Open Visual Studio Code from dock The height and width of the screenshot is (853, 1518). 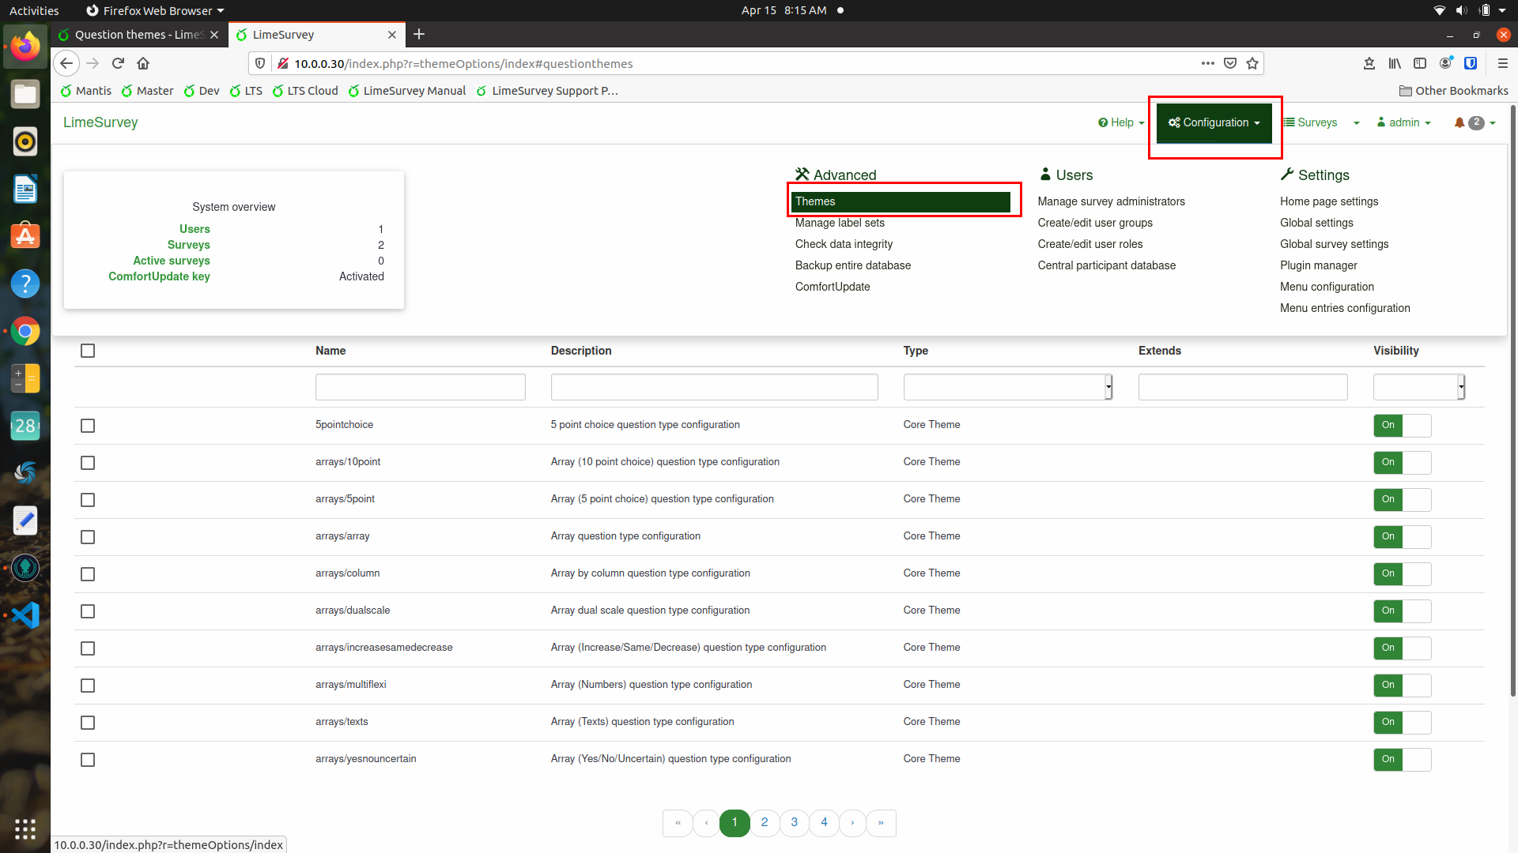pos(25,614)
